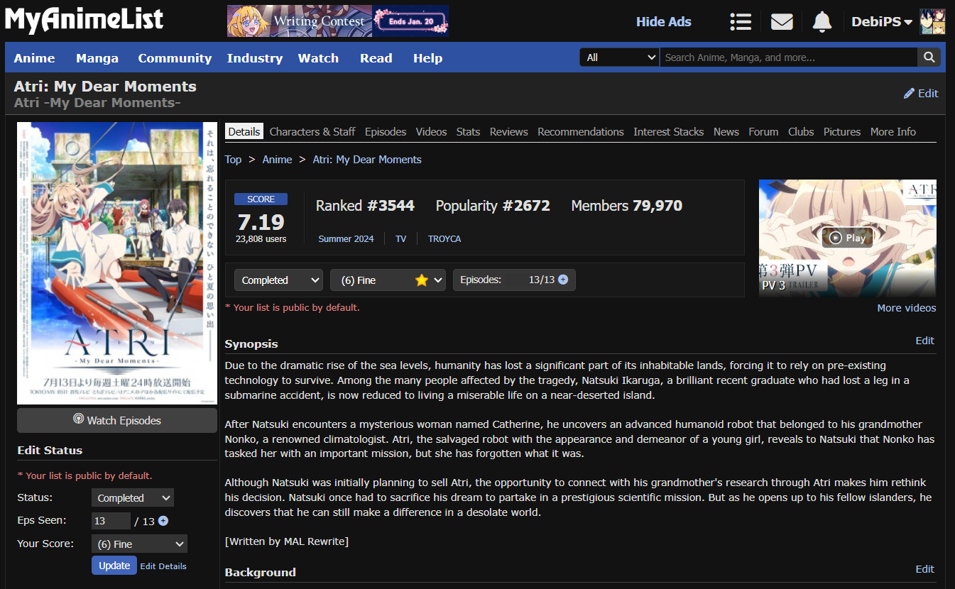Open the Read menu
Image resolution: width=955 pixels, height=589 pixels.
376,58
